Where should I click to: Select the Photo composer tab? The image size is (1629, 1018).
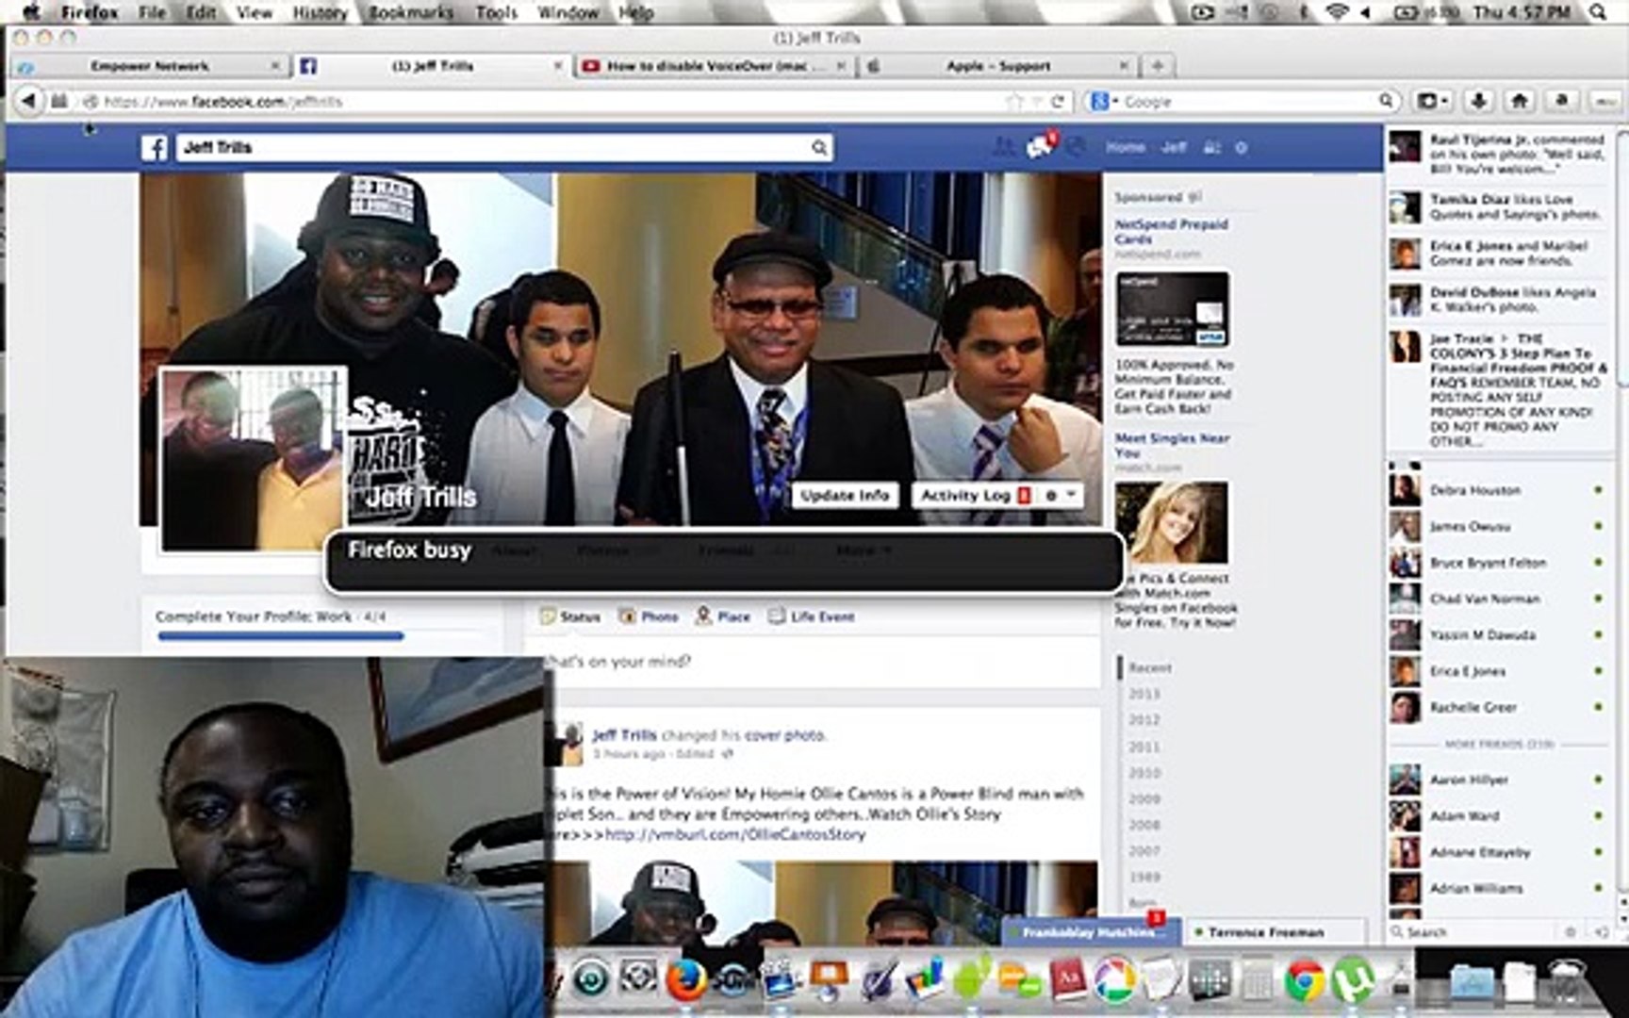[649, 616]
